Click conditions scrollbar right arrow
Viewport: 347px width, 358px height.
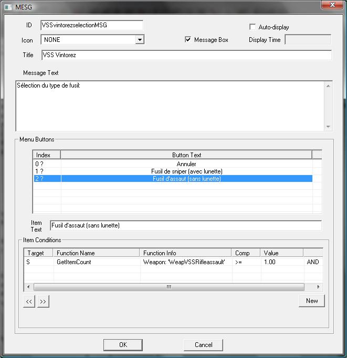(318, 287)
